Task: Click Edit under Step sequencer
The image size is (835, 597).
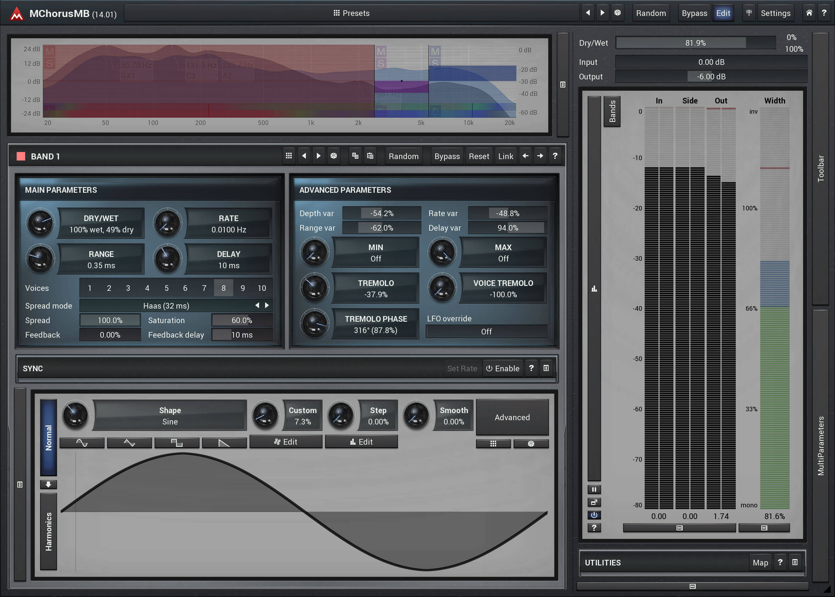Action: click(361, 442)
